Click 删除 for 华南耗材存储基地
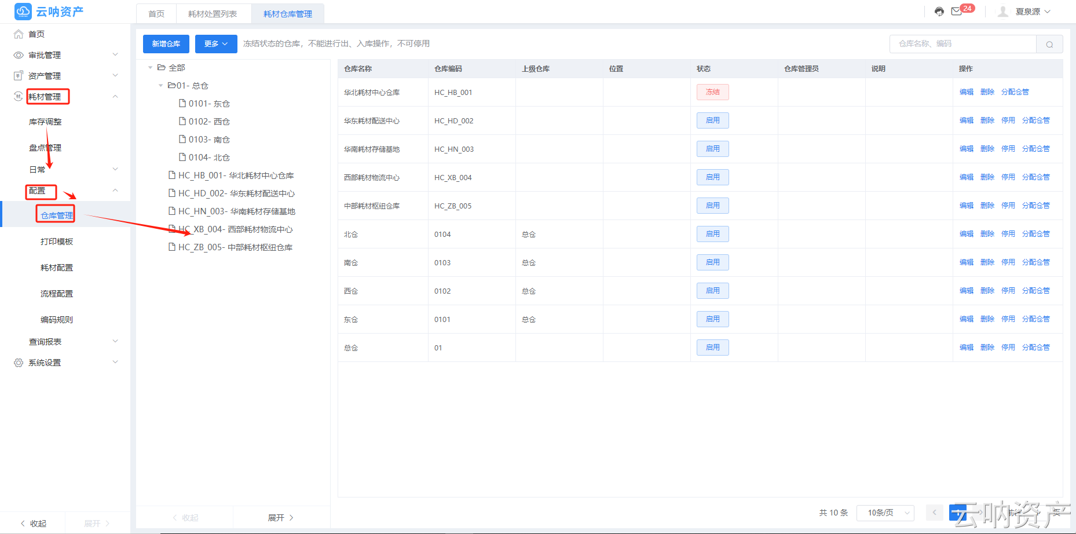 [x=987, y=149]
